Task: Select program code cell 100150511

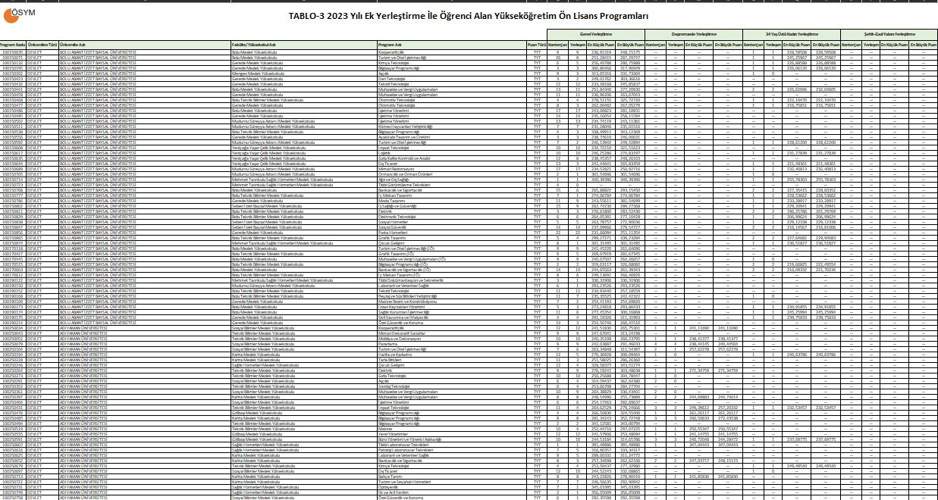Action: 13,127
